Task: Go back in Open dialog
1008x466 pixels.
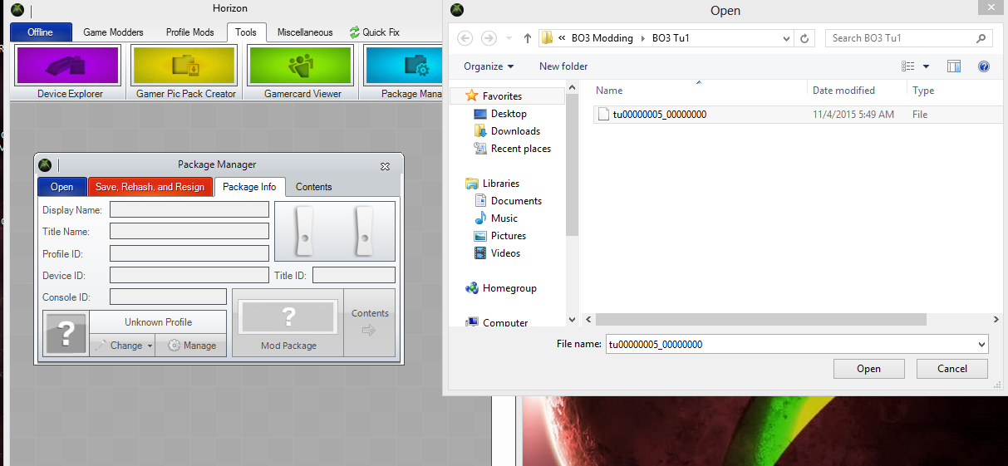Action: (x=465, y=38)
